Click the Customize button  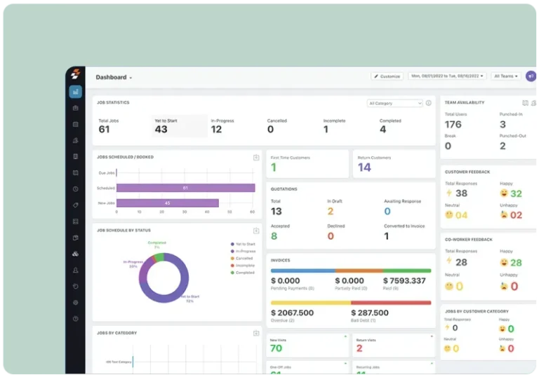tap(387, 76)
